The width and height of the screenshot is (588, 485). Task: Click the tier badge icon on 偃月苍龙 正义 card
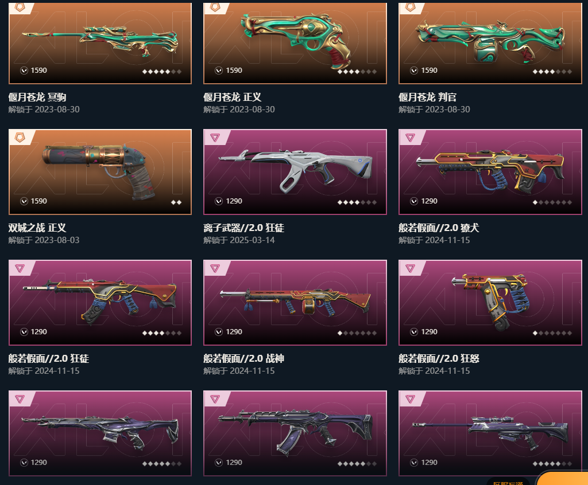click(x=215, y=7)
